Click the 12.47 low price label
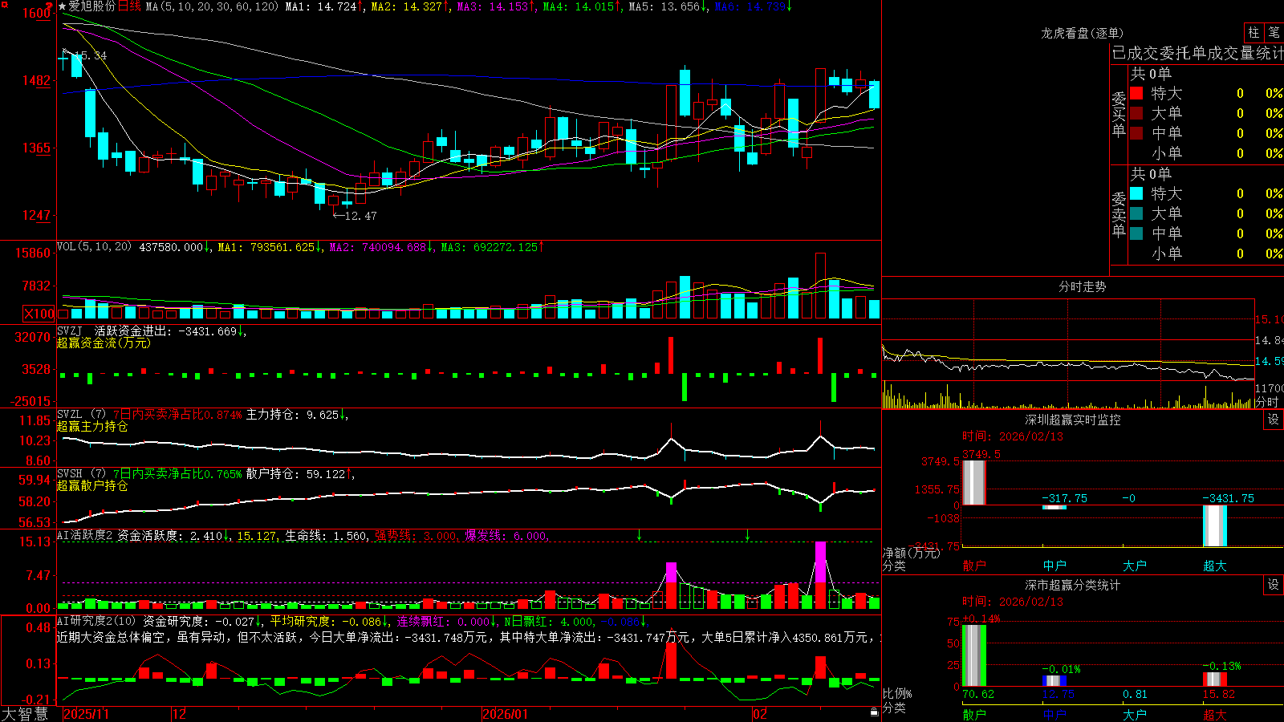 (x=360, y=215)
